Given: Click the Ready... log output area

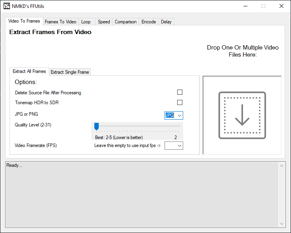Looking at the screenshot, I should point(142,194).
